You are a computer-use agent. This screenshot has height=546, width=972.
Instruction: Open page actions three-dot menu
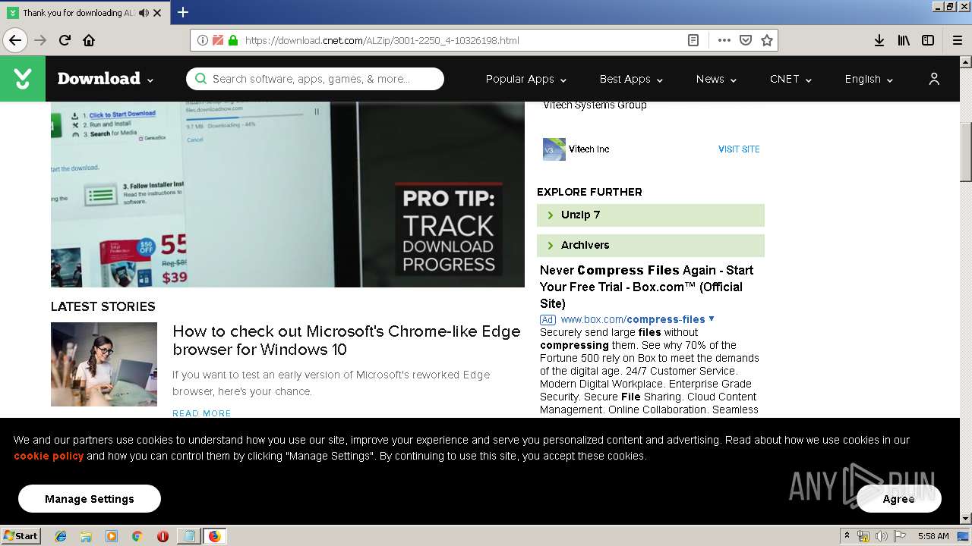pos(724,40)
